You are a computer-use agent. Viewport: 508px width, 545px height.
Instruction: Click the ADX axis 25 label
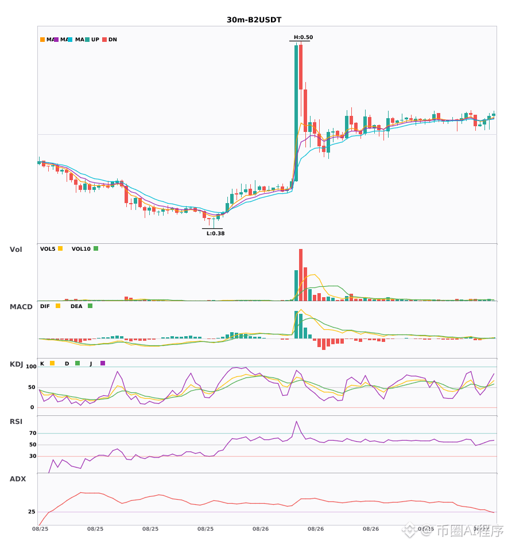point(32,512)
